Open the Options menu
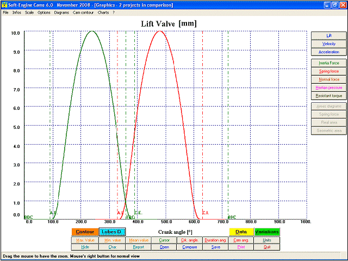348x261 pixels. coord(44,13)
